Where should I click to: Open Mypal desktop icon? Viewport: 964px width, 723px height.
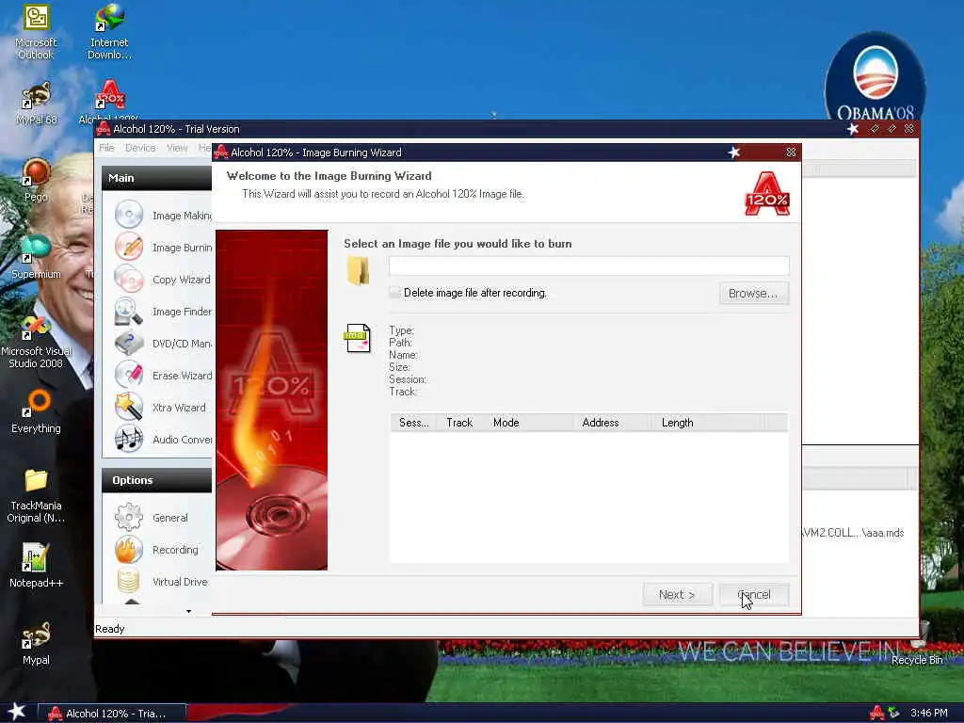tap(36, 635)
